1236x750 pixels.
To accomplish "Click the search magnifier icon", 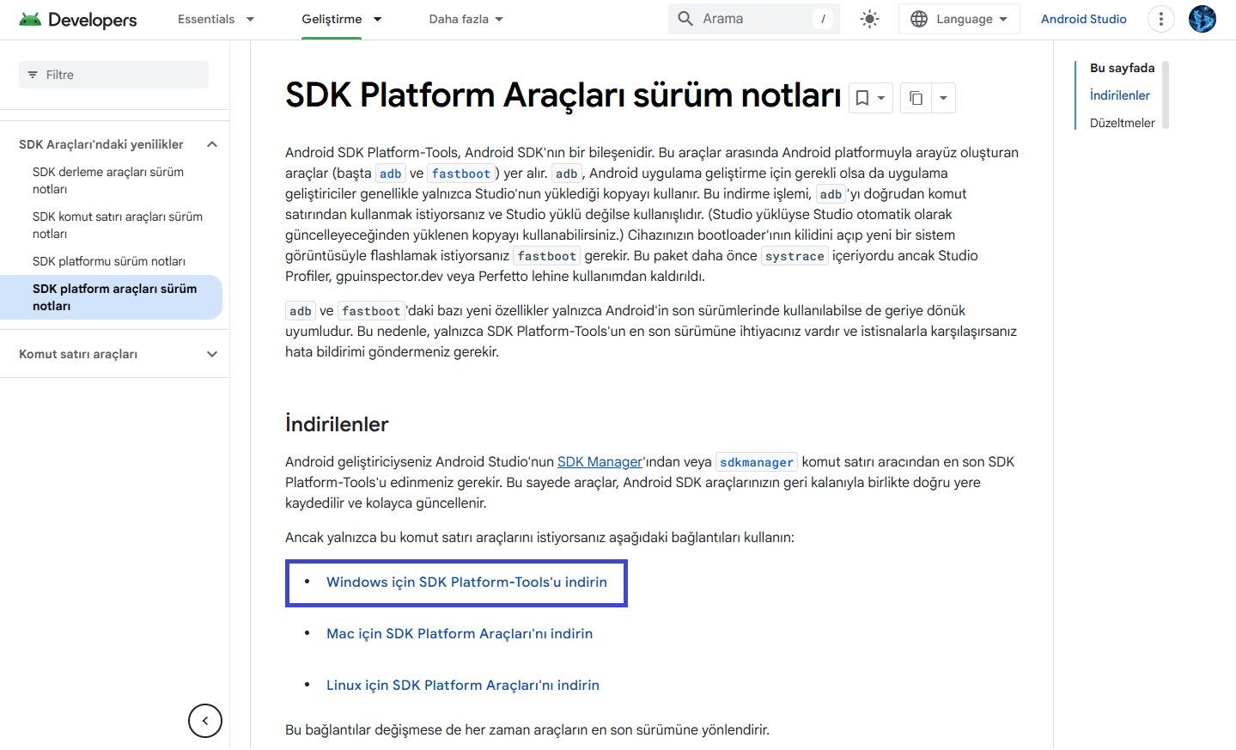I will (x=685, y=19).
